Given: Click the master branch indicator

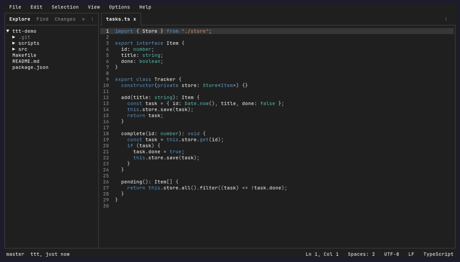Looking at the screenshot, I should tap(15, 254).
